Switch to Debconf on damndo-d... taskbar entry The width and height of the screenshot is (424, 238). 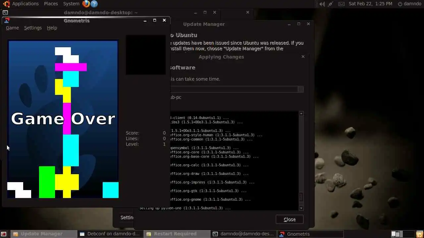(110, 234)
